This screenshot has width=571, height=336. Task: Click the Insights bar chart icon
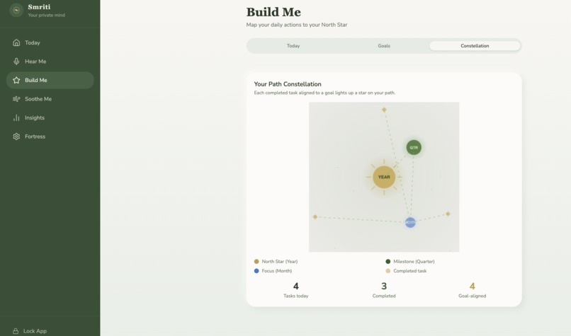[16, 118]
